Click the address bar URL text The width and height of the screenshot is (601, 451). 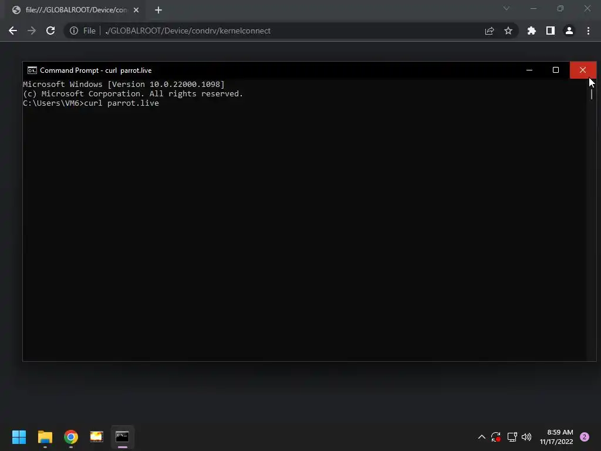[x=188, y=31]
